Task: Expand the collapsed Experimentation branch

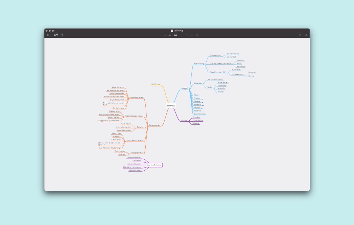Action: [x=208, y=115]
